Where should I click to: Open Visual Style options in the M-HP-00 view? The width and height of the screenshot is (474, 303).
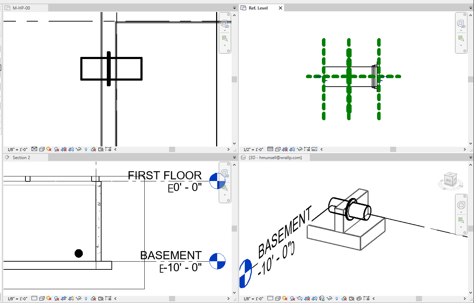click(x=42, y=149)
